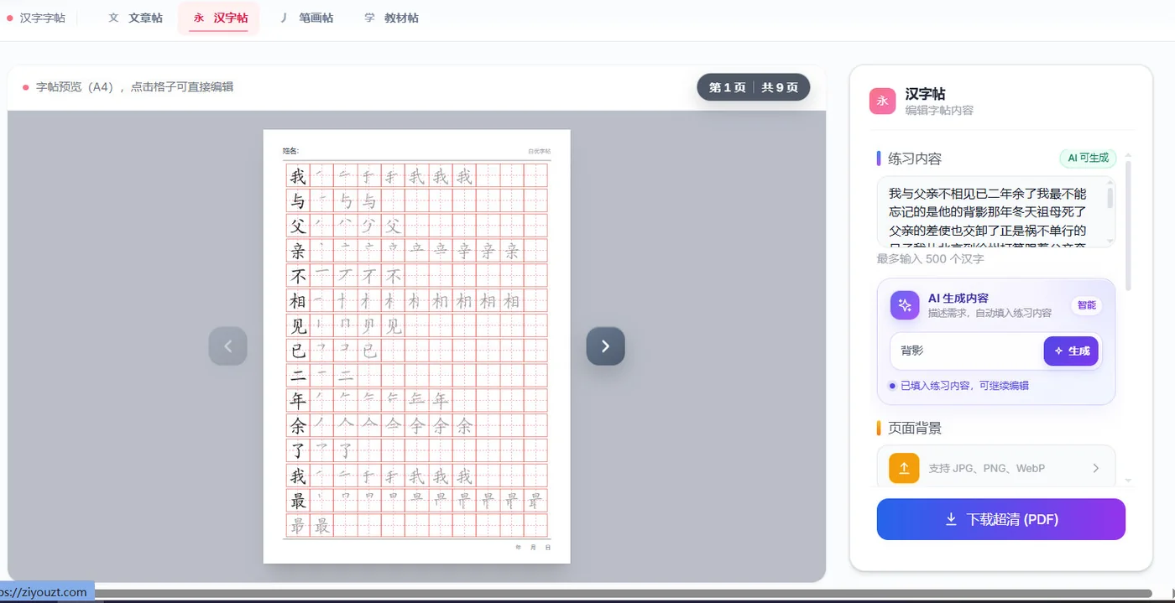Click the sidebar panel vertical scrollbar
Screen dimensions: 1175x603
pos(1128,226)
